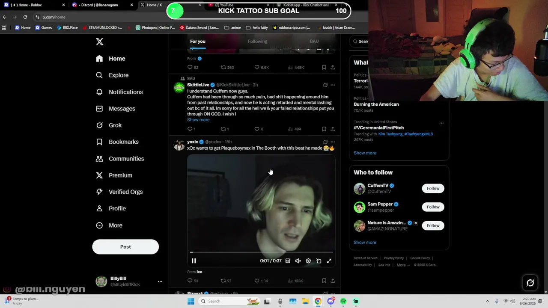
Task: Toggle captions on the video
Action: [x=288, y=261]
